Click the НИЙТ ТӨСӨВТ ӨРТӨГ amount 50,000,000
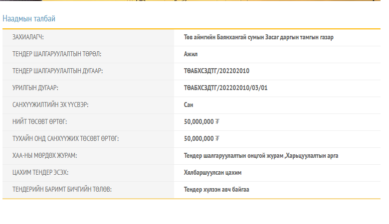389x224 pixels. [198, 121]
